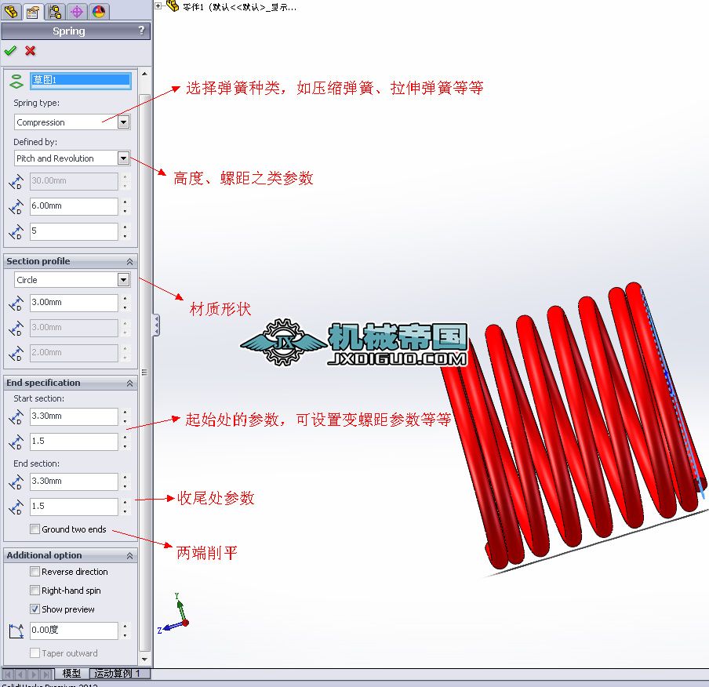Uncheck the Show preview option
Screen dimensions: 709x687
(34, 609)
